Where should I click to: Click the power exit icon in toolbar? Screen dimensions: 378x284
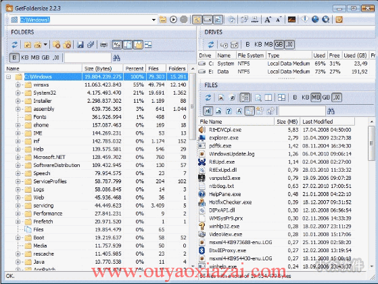pos(339,20)
